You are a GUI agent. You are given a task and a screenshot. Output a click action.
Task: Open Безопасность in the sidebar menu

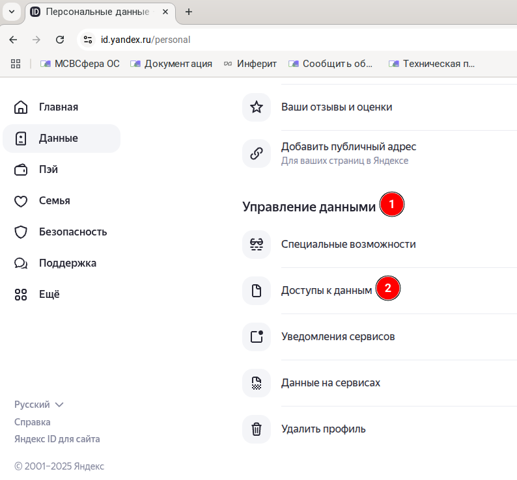click(x=72, y=232)
